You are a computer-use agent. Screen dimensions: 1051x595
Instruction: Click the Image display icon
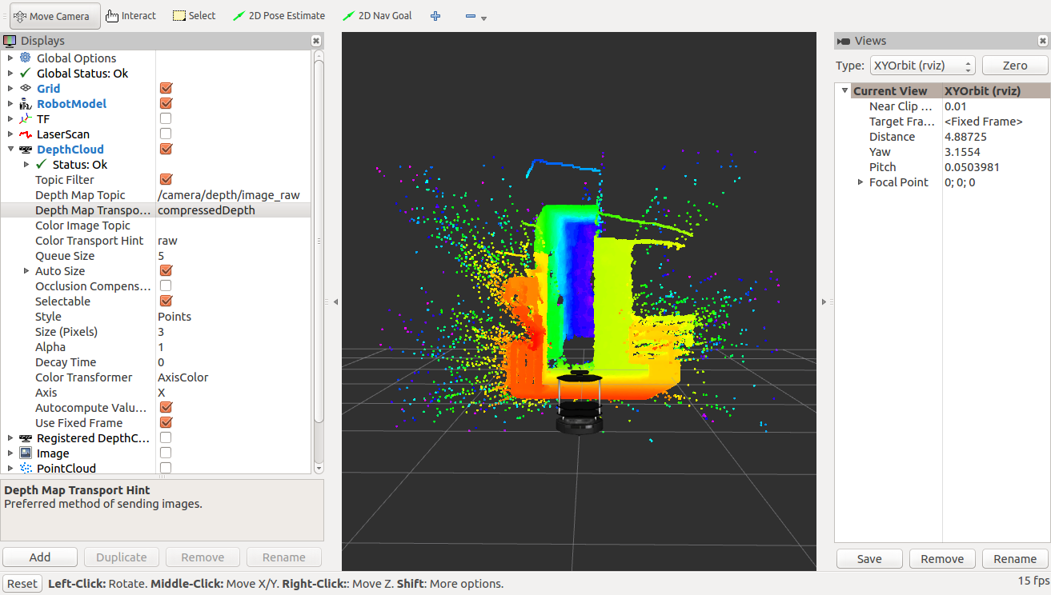26,453
